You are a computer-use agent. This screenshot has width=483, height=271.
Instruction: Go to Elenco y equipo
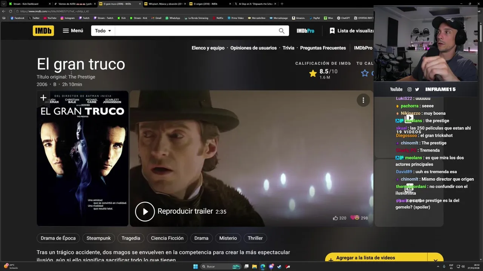[x=208, y=48]
